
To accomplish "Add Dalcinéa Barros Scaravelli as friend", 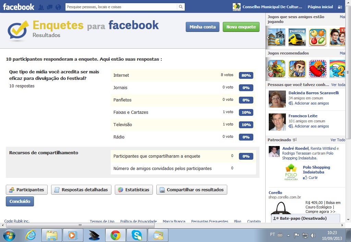I will [x=309, y=103].
